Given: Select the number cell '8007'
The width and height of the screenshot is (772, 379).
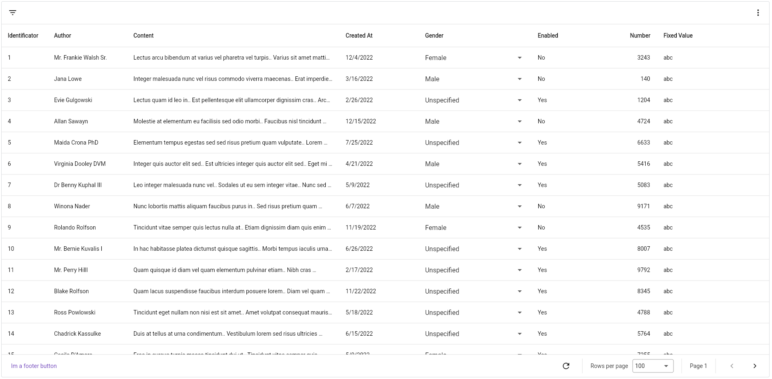Looking at the screenshot, I should point(644,249).
